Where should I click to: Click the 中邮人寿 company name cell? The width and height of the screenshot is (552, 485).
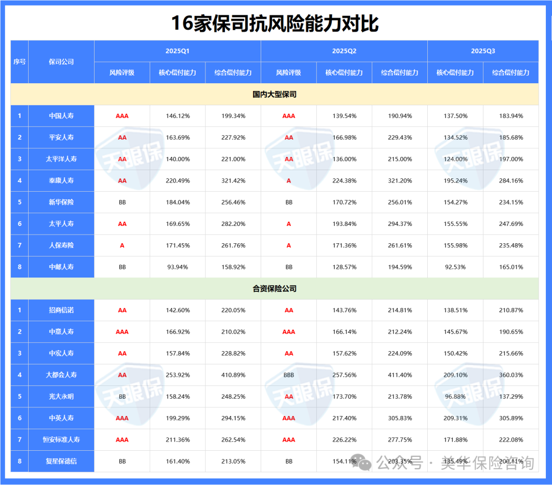62,267
